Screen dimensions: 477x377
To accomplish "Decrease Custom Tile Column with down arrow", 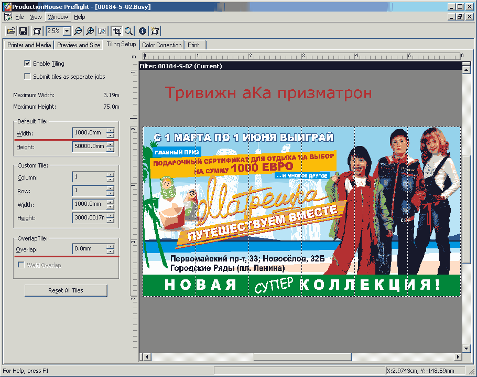I will [111, 180].
